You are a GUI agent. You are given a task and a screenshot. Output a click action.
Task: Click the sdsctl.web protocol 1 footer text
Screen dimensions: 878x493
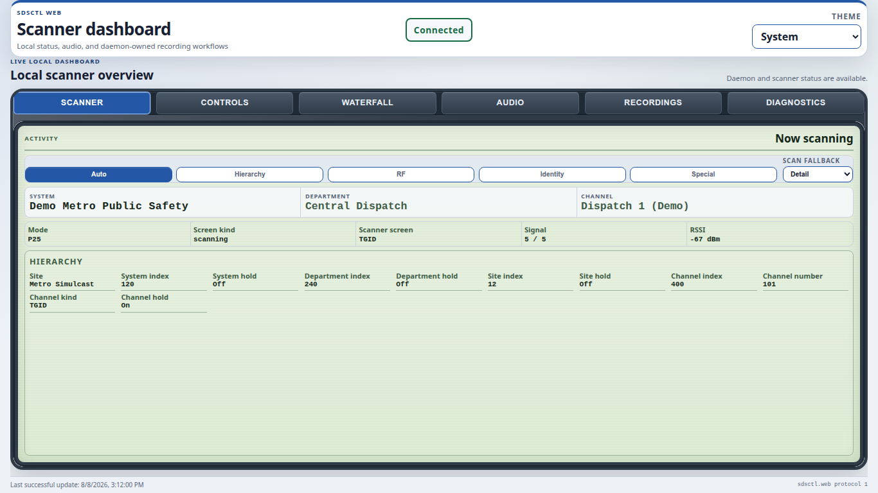[x=832, y=484]
